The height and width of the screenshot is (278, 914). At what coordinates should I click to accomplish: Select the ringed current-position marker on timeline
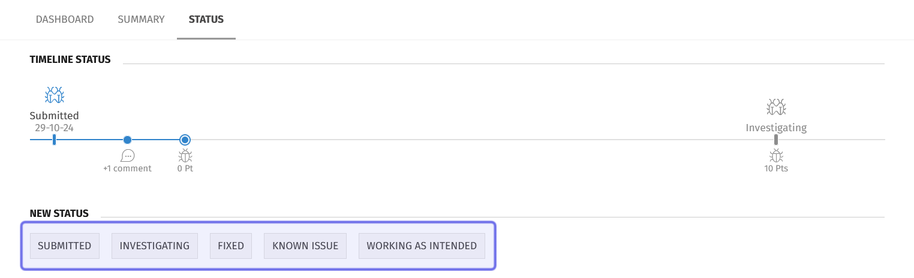pos(185,140)
